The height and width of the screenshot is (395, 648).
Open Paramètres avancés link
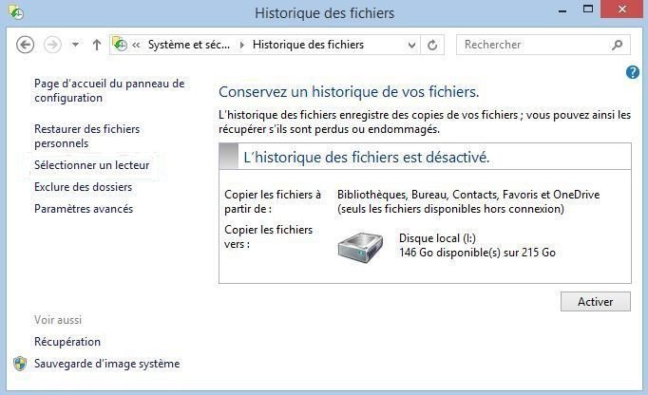(84, 209)
